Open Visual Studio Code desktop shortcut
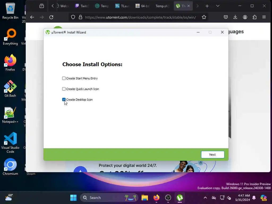Image resolution: width=272 pixels, height=204 pixels. [10, 143]
